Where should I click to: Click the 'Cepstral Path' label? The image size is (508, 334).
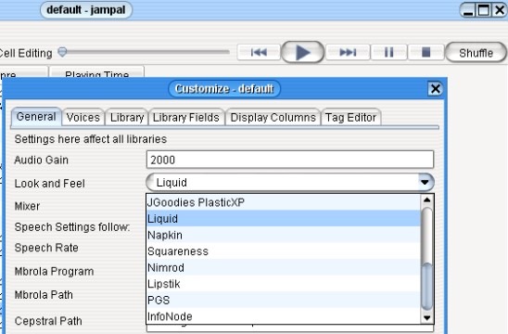(x=48, y=321)
